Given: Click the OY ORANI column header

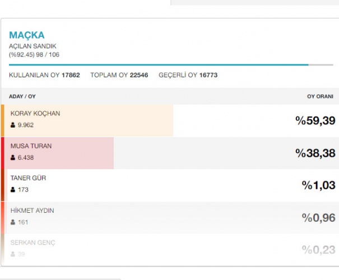Looking at the screenshot, I should click(320, 96).
